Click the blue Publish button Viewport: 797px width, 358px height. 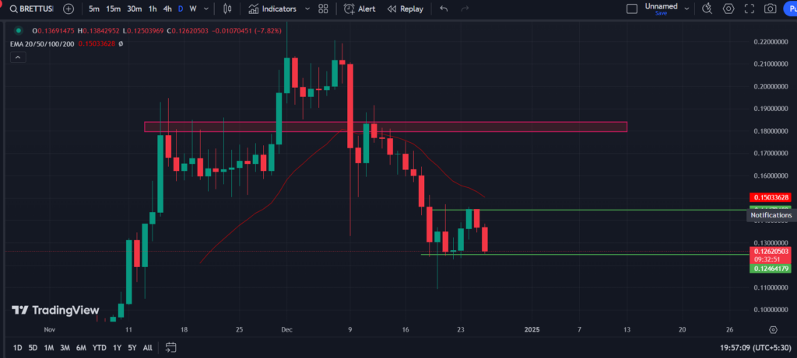tap(791, 9)
